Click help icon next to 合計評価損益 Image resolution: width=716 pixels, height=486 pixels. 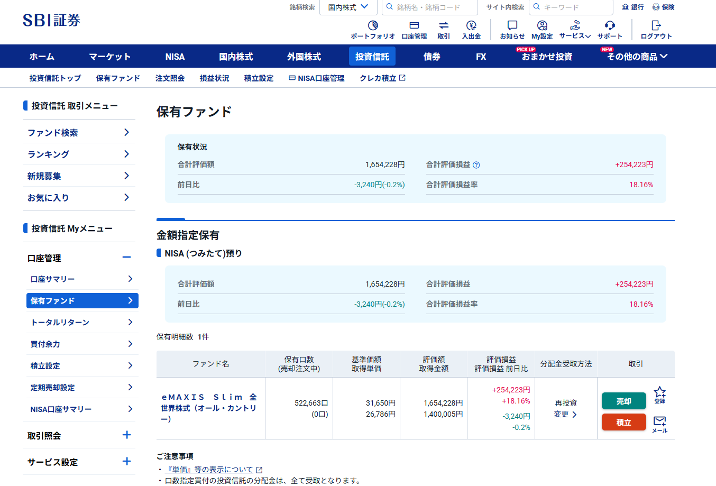476,165
